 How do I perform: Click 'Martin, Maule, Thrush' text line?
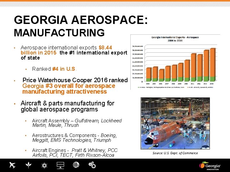(56, 125)
